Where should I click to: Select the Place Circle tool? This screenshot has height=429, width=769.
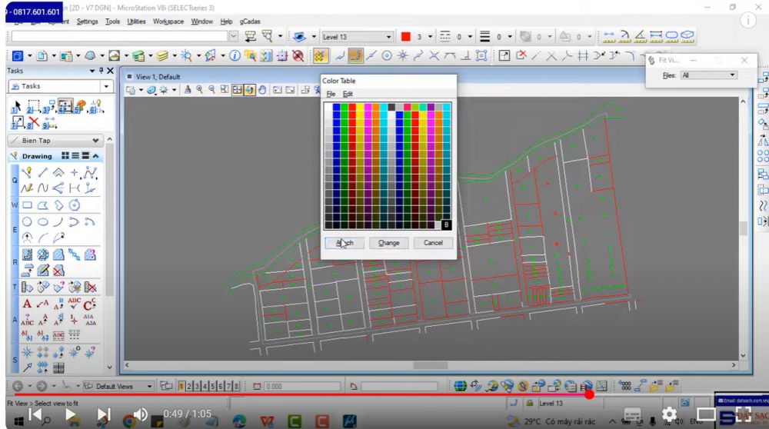pyautogui.click(x=28, y=221)
